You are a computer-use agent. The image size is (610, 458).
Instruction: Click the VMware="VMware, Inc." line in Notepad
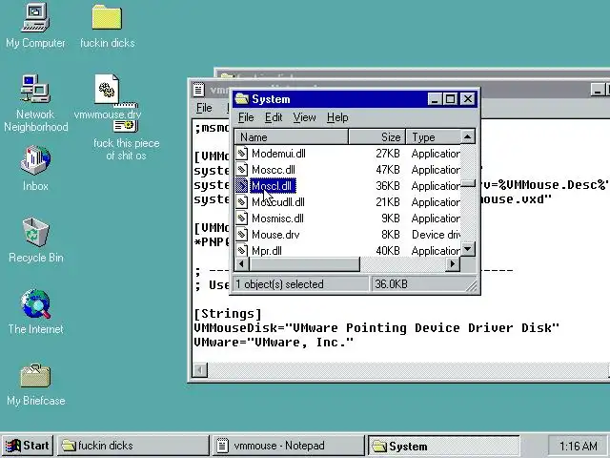pyautogui.click(x=274, y=343)
